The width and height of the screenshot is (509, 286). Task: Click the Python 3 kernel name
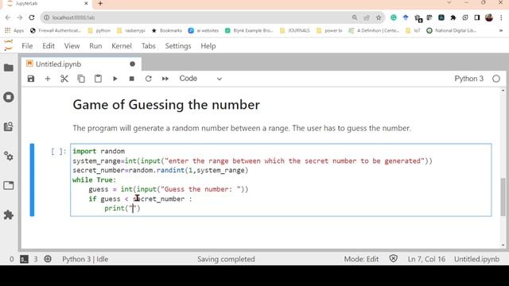coord(468,79)
